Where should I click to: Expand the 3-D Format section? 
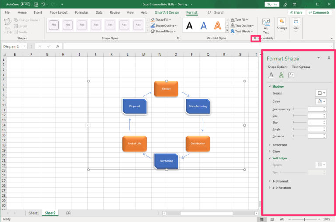click(x=280, y=181)
